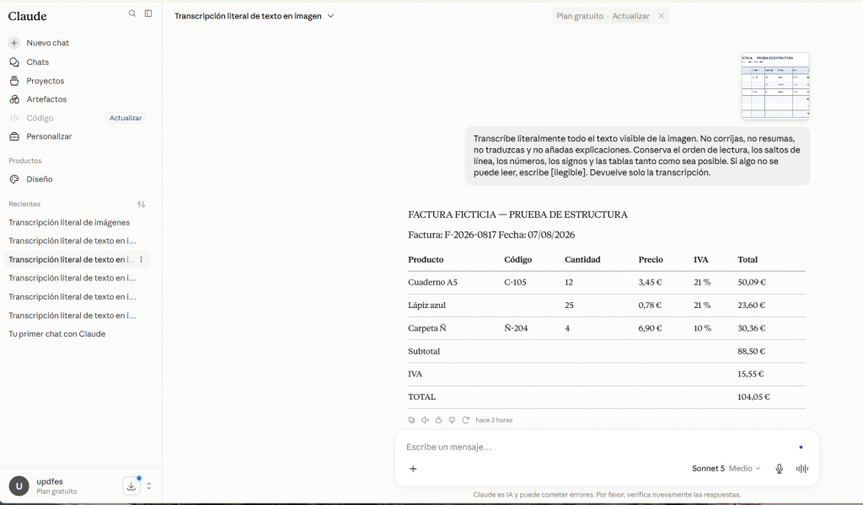Image resolution: width=863 pixels, height=505 pixels.
Task: Start dictation with the microphone icon
Action: tap(780, 469)
